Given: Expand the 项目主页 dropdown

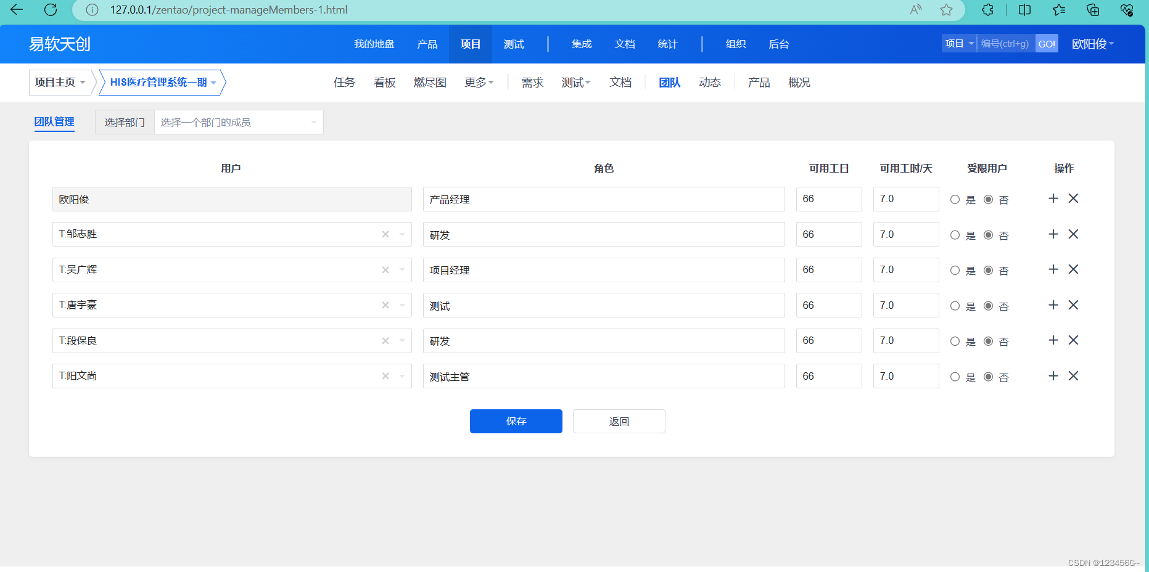Looking at the screenshot, I should point(60,82).
